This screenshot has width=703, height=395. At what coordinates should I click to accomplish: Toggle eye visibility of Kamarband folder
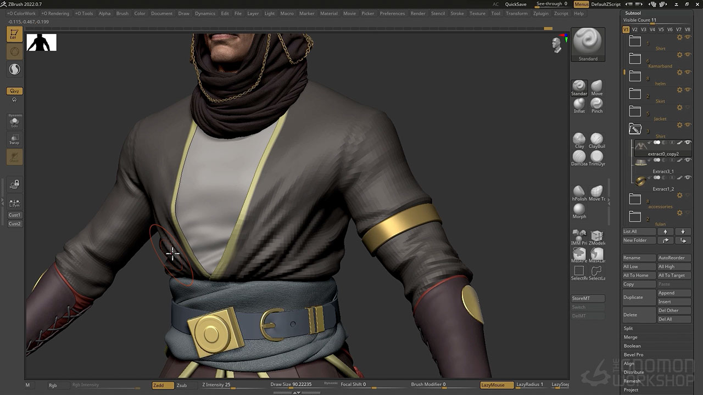point(688,55)
